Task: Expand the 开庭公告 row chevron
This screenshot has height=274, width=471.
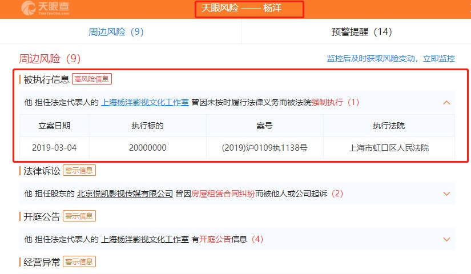Action: (446, 239)
